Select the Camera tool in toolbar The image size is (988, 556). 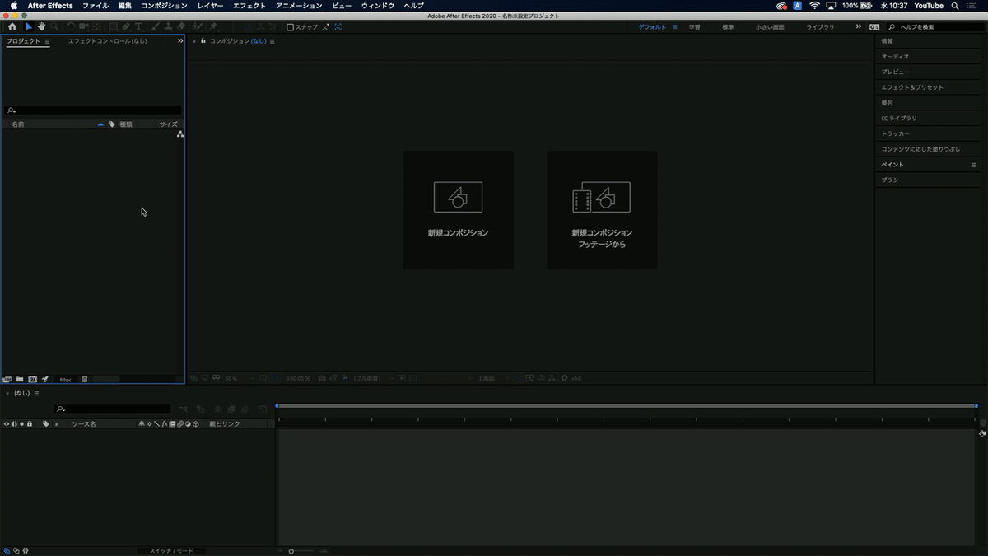[x=84, y=26]
